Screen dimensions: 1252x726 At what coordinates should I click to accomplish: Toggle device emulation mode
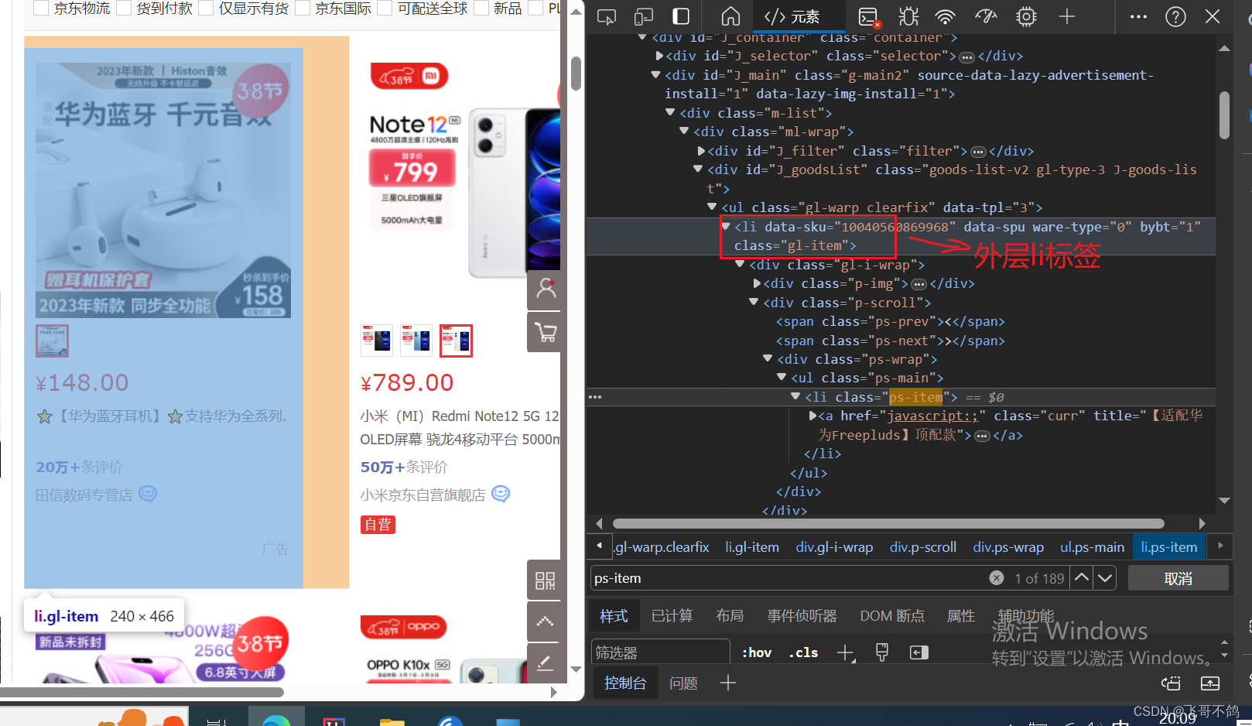point(644,17)
